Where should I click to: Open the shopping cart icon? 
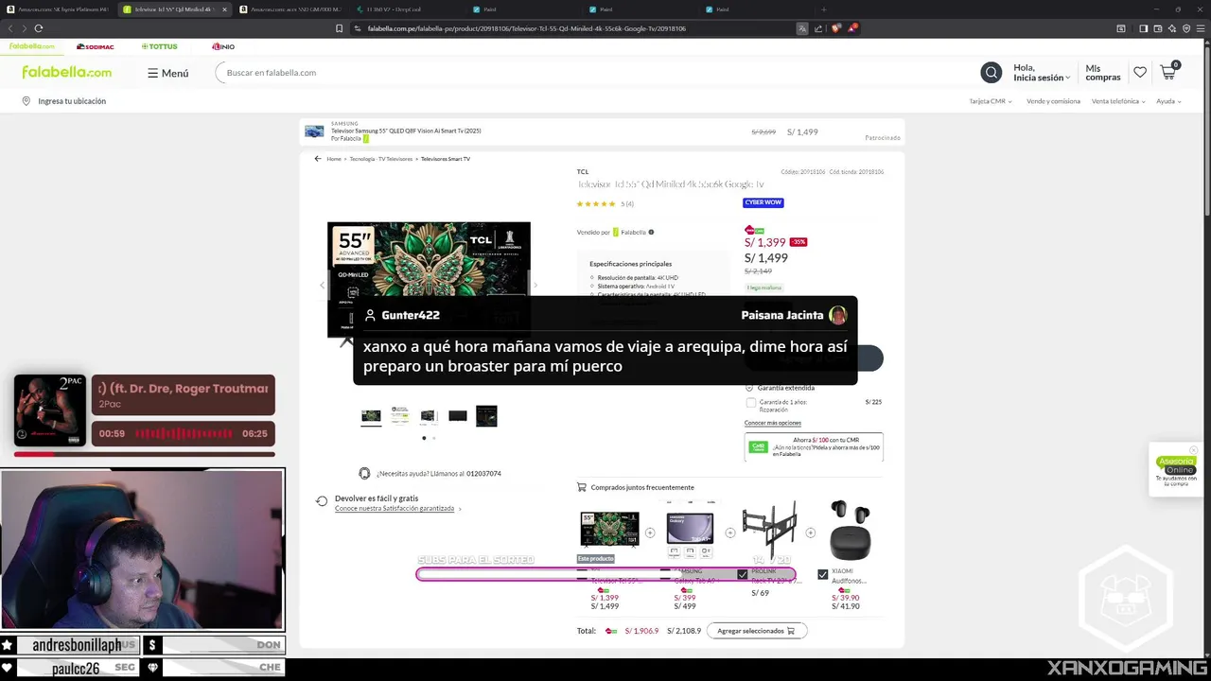tap(1168, 72)
